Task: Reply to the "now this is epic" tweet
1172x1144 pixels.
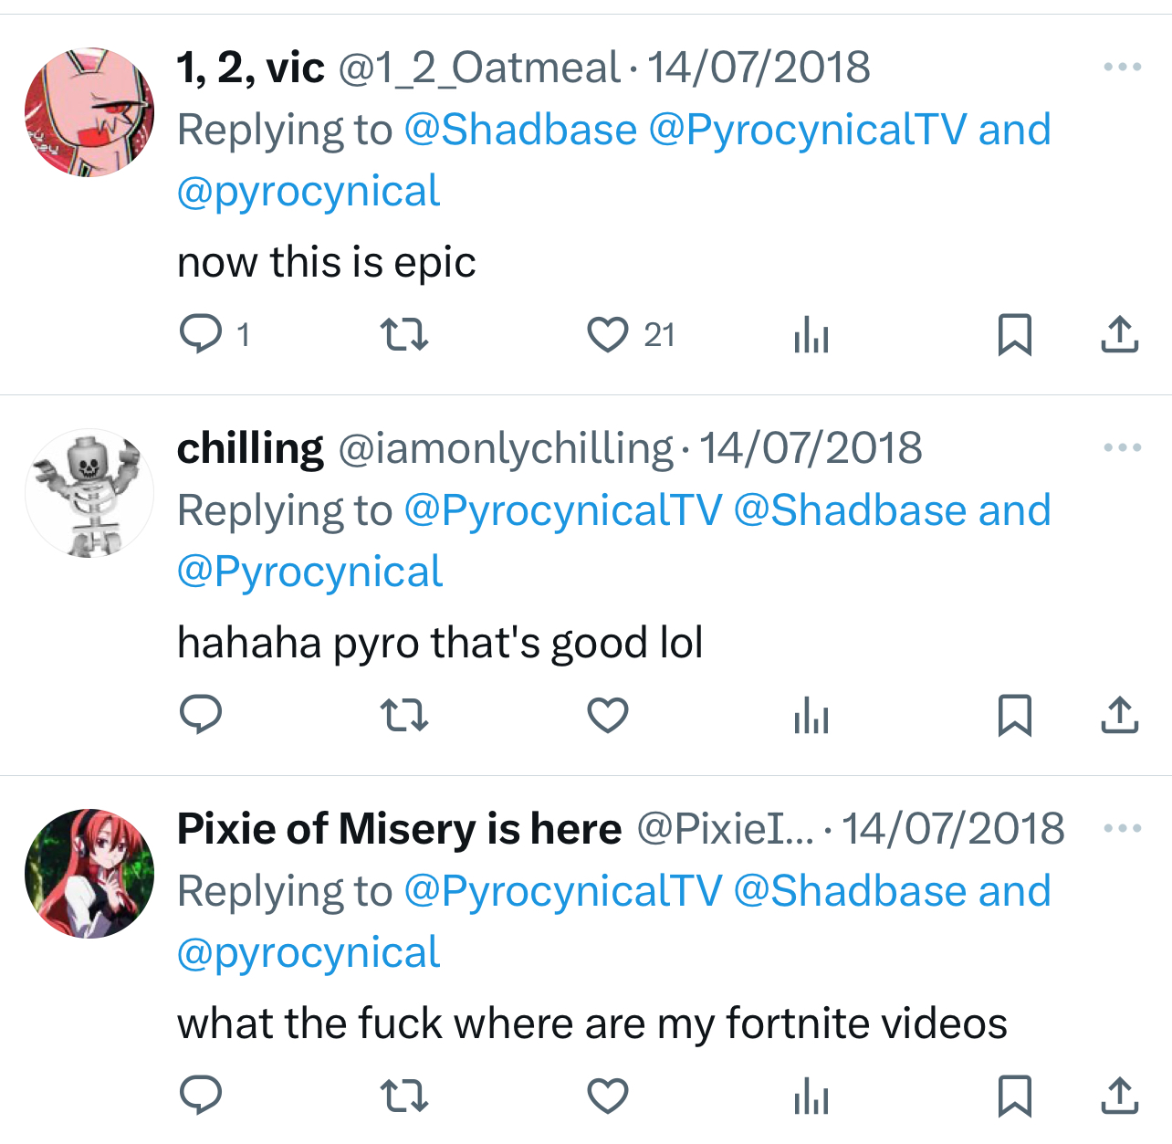Action: point(201,334)
